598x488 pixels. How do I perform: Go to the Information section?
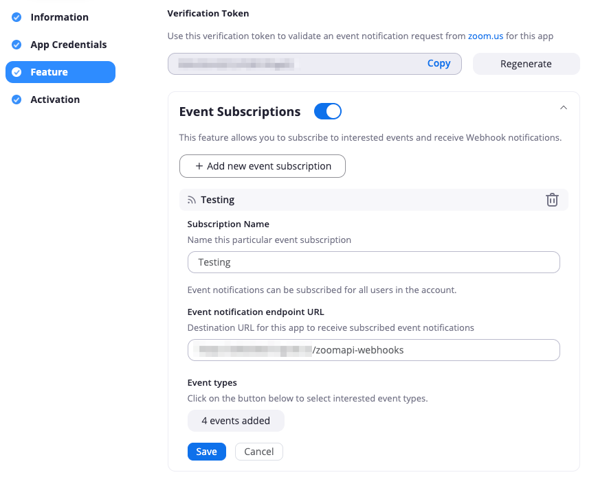coord(60,17)
